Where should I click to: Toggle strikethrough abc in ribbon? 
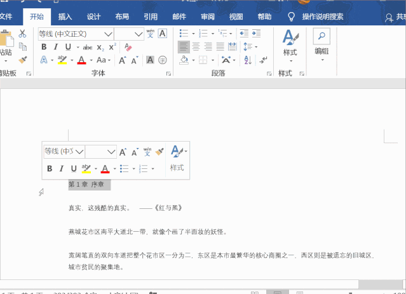tap(88, 48)
